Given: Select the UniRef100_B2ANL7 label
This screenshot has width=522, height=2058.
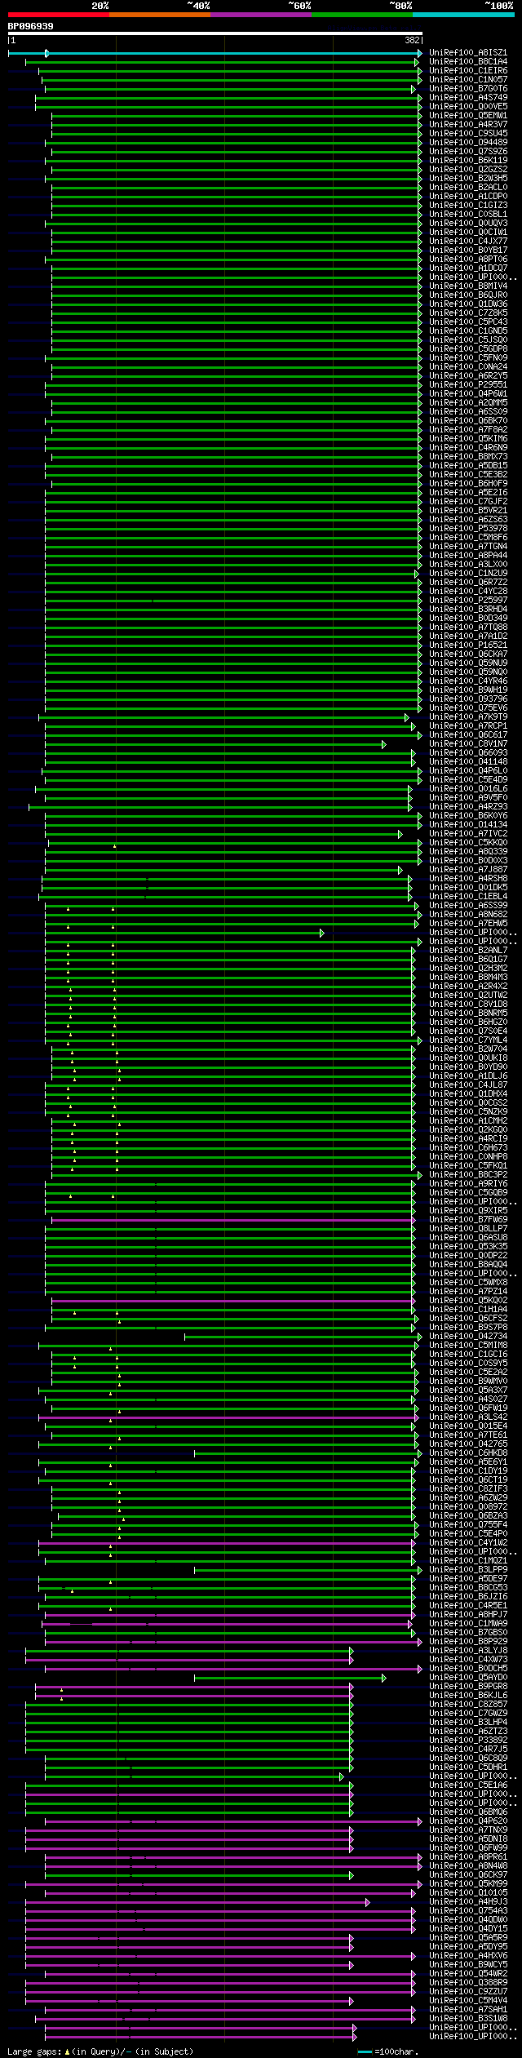Looking at the screenshot, I should click(468, 951).
